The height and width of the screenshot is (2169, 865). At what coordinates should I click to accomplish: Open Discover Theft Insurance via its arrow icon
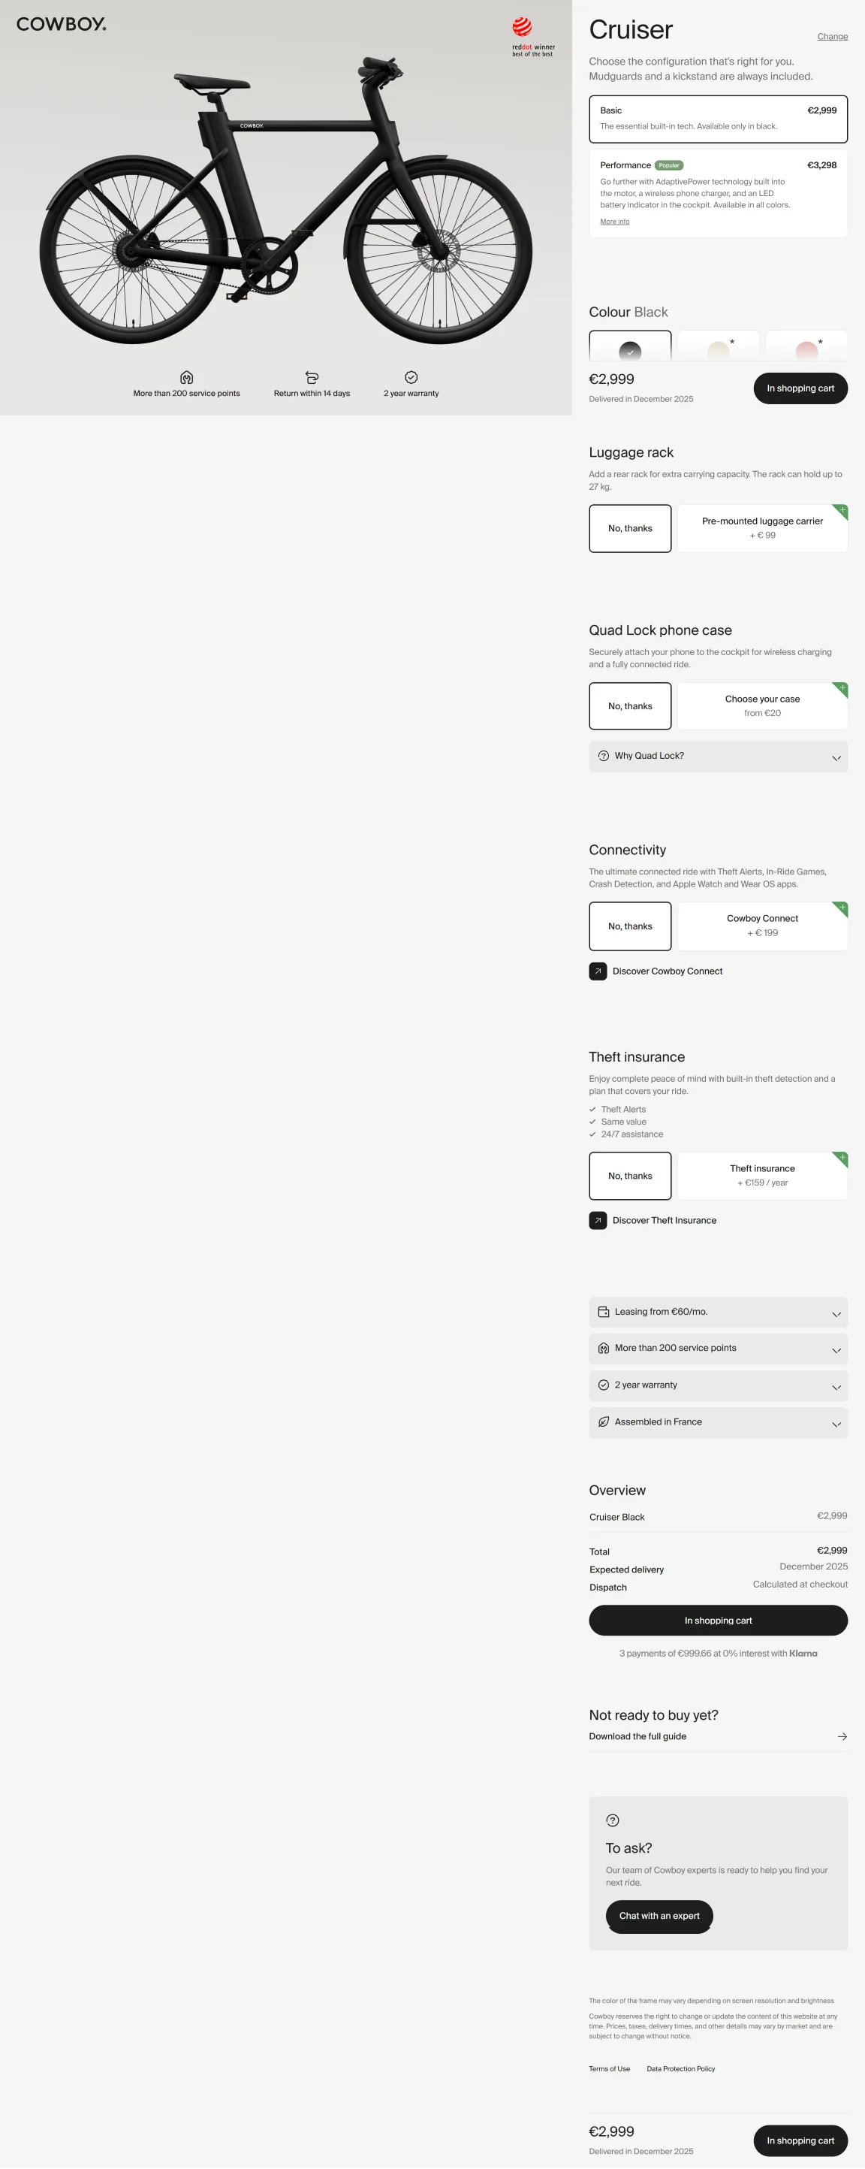(x=598, y=1220)
